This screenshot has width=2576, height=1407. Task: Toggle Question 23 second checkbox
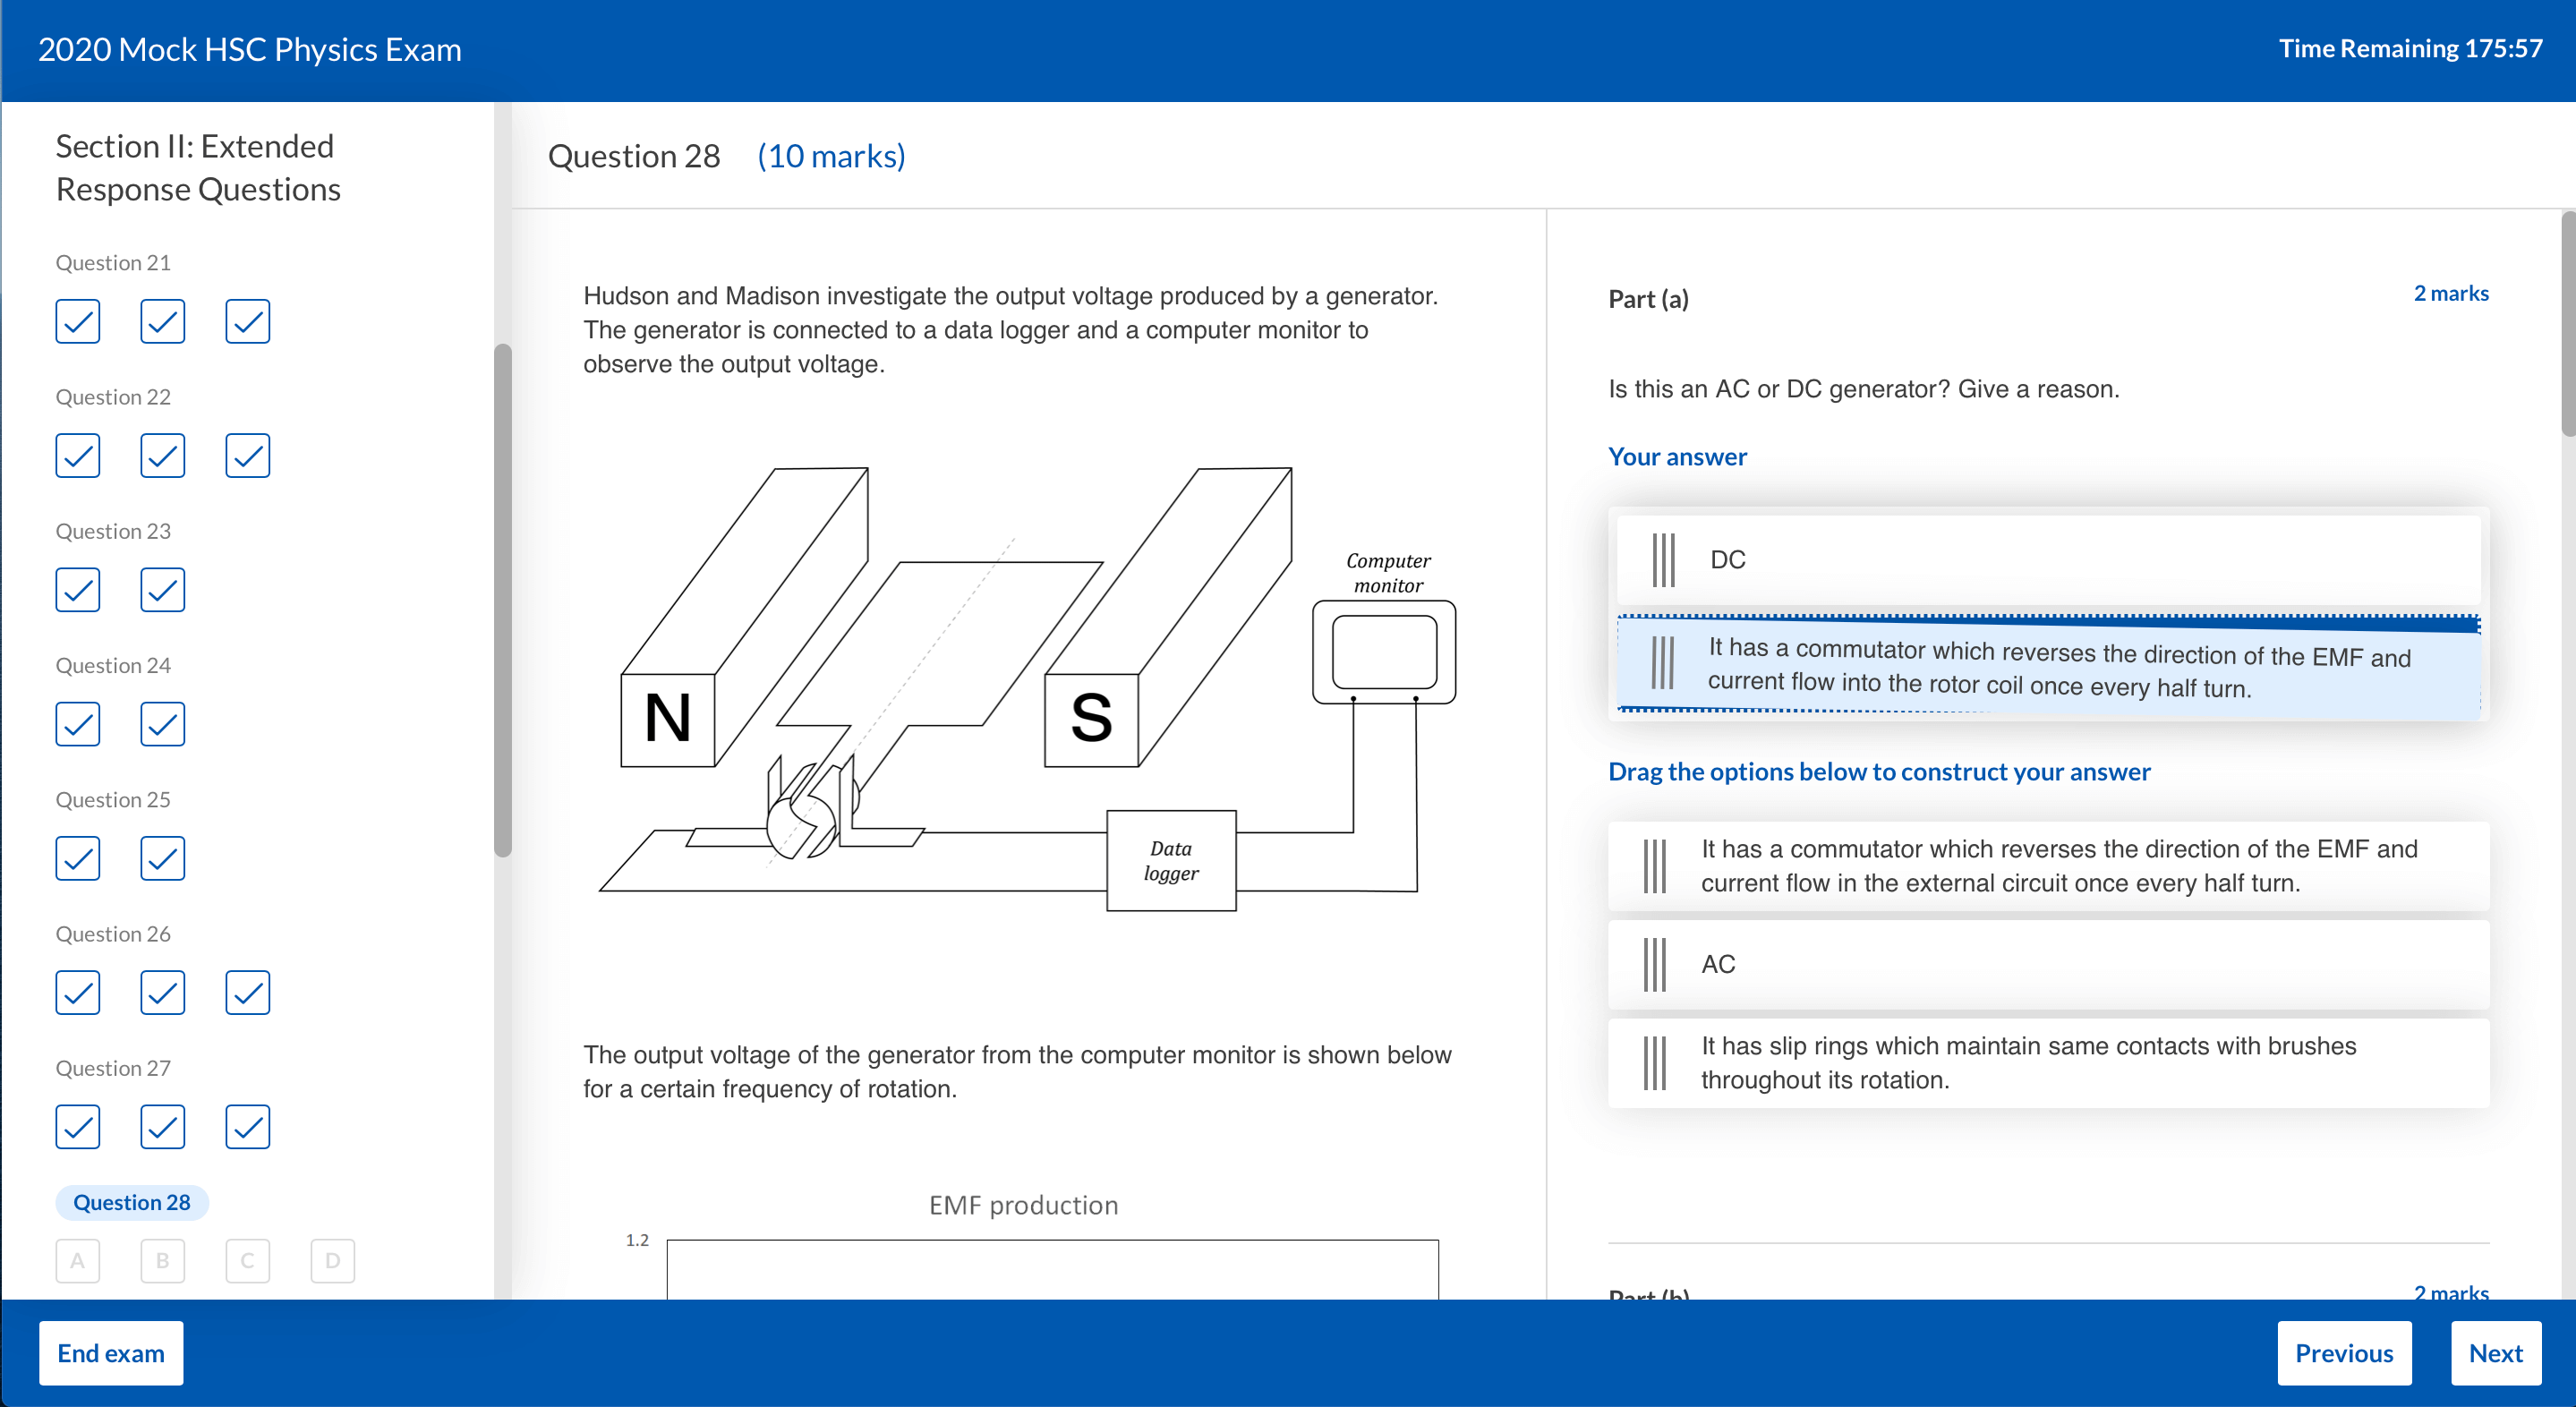(161, 589)
